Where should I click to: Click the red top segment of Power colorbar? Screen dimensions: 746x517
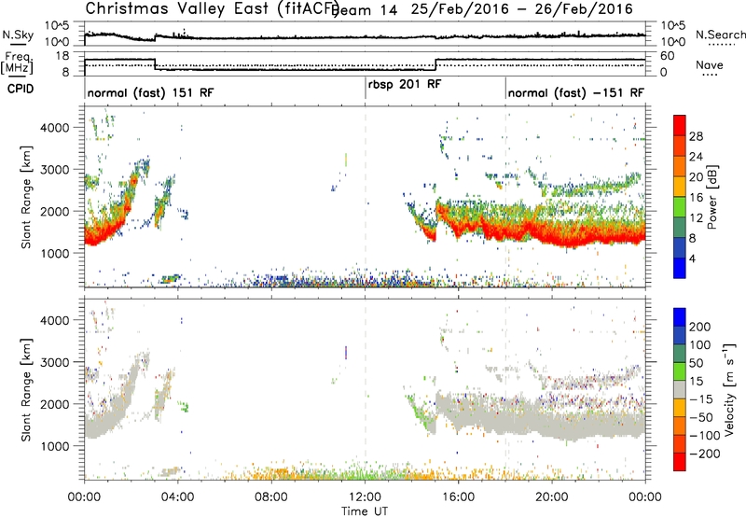coord(680,125)
